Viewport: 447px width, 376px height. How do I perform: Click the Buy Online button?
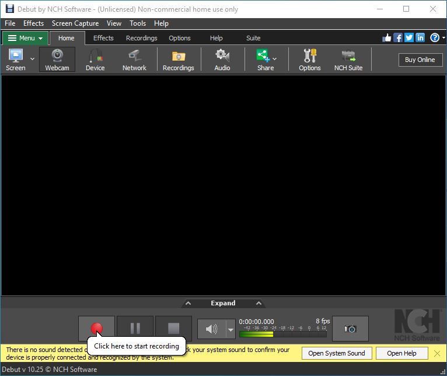420,60
